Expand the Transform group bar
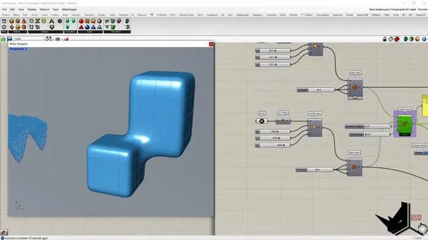This screenshot has width=428, height=240. coord(117,32)
